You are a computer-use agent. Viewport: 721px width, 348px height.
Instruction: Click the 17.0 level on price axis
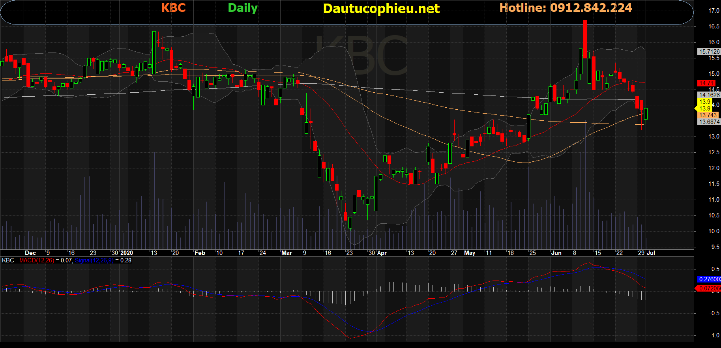coord(714,11)
